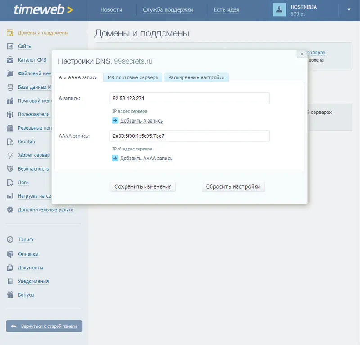
Task: Select the Базы данных database icon
Action: [x=10, y=87]
